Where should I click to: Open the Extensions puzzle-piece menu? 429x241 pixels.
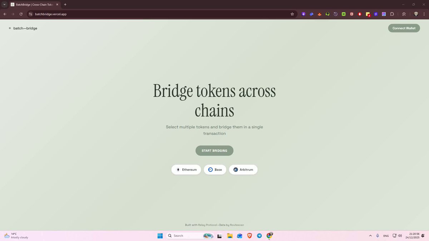click(392, 14)
